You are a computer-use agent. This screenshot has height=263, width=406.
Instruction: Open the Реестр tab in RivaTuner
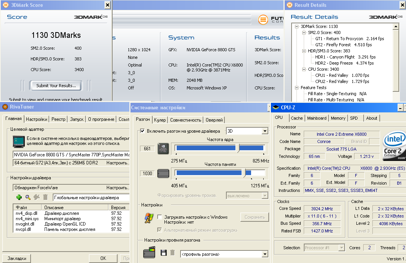tap(58, 119)
